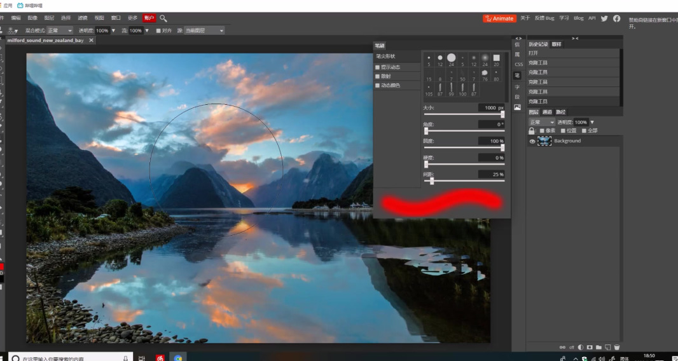
Task: Select the size 80 brush tip
Action: (496, 75)
